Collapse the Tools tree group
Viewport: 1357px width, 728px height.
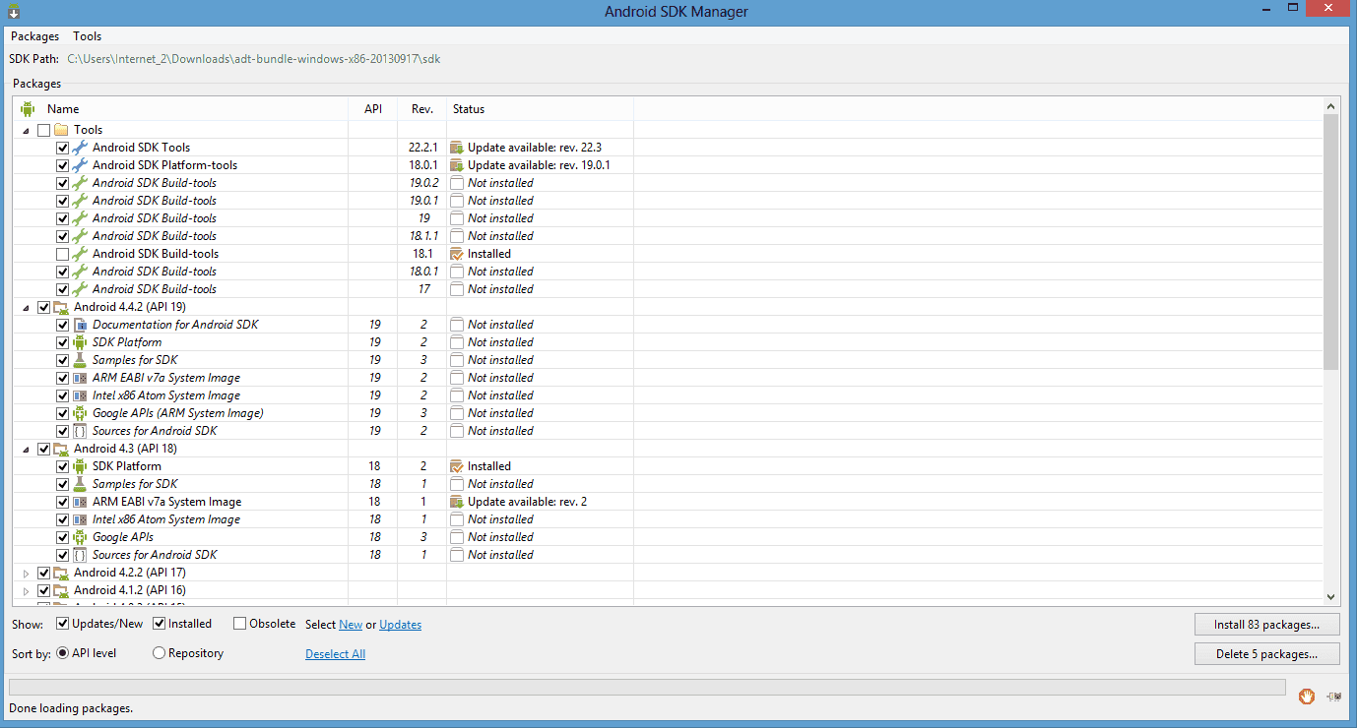coord(26,130)
